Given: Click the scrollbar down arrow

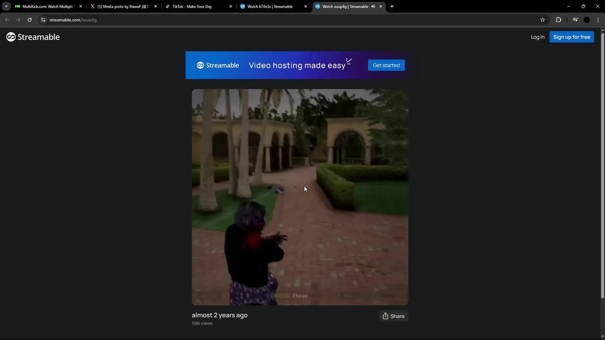Looking at the screenshot, I should [602, 337].
